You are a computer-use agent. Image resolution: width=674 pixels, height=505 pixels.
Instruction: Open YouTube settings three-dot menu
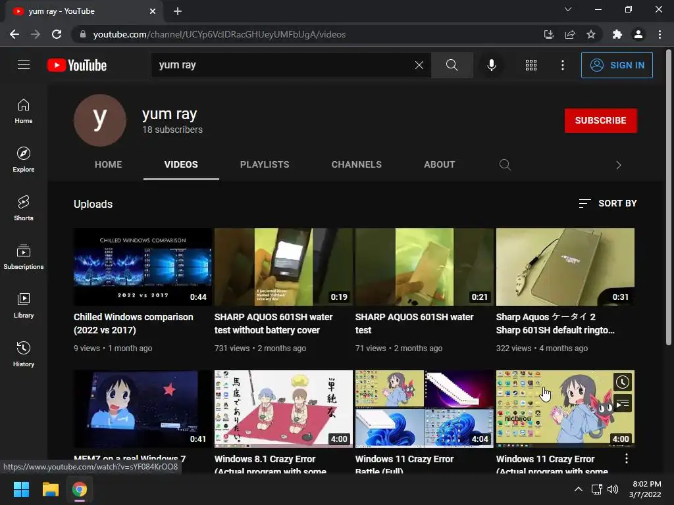562,65
